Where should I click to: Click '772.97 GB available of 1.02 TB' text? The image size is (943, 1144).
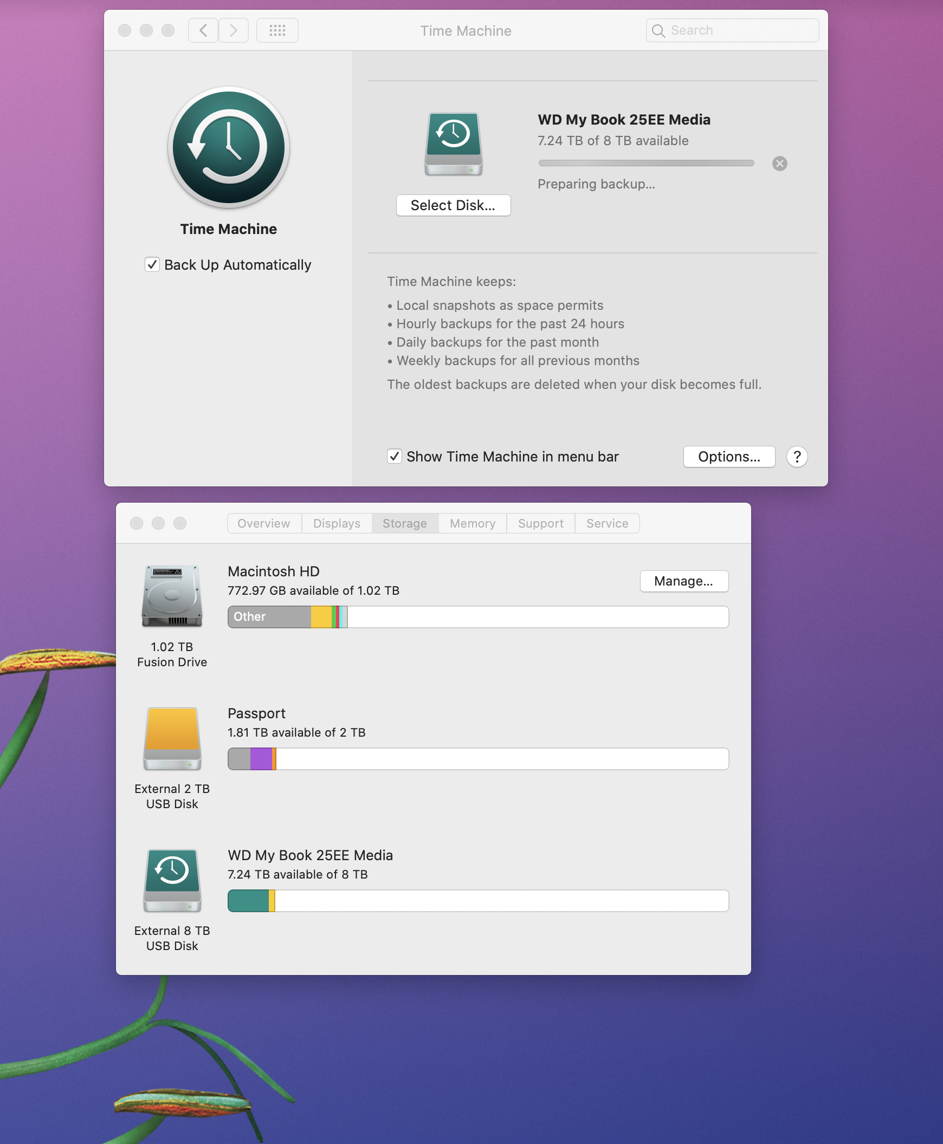(313, 590)
